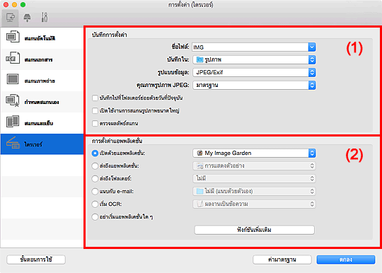Select the send to application radio button
Viewport: 382px width, 273px height.
pyautogui.click(x=95, y=165)
